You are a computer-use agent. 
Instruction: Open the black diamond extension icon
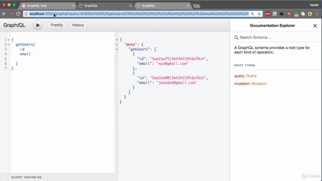282,14
